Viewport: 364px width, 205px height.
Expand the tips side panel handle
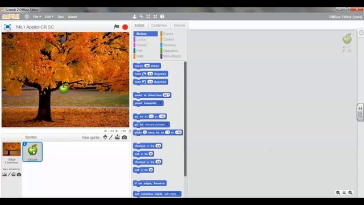pyautogui.click(x=360, y=112)
